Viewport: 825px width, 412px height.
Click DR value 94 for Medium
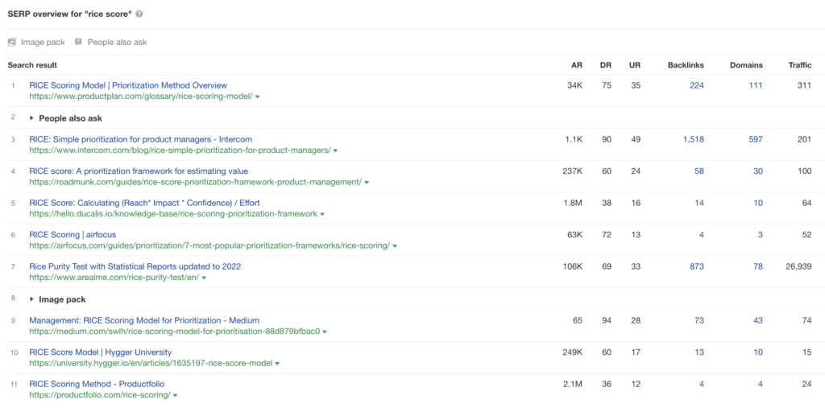coord(607,320)
